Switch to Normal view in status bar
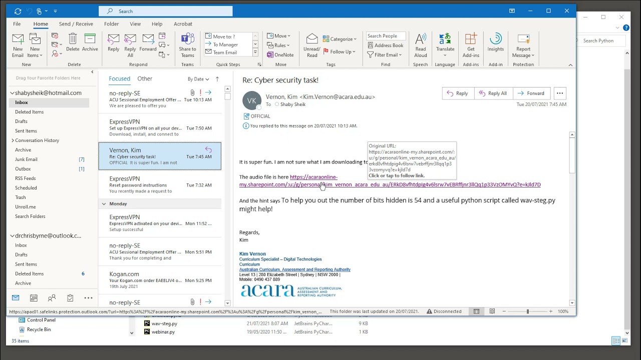The image size is (641, 360). pos(476,311)
